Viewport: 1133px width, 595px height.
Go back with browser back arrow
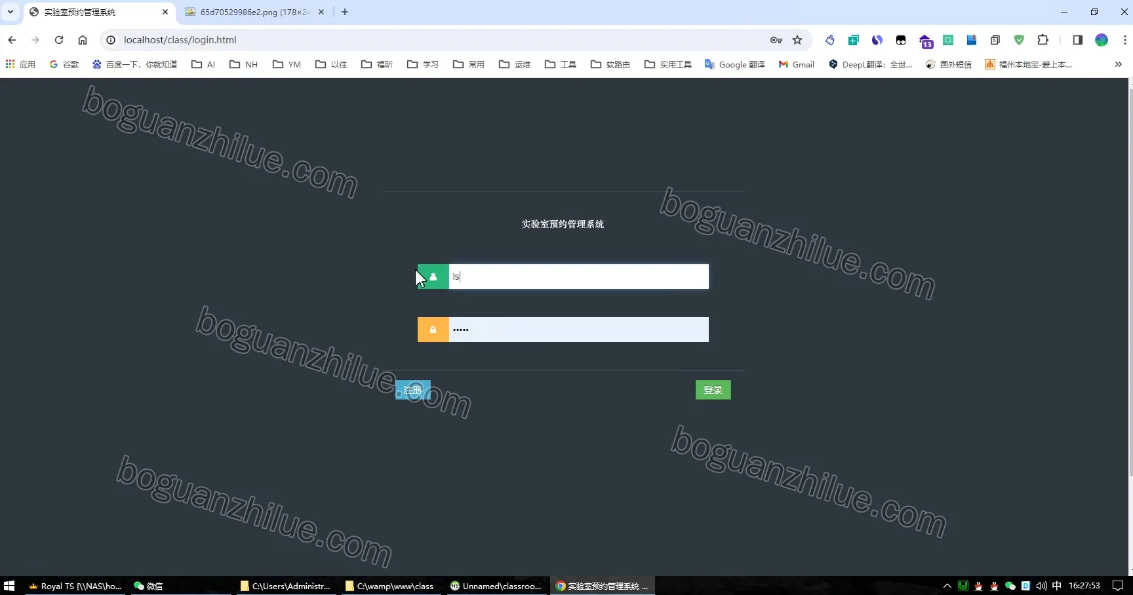[12, 40]
